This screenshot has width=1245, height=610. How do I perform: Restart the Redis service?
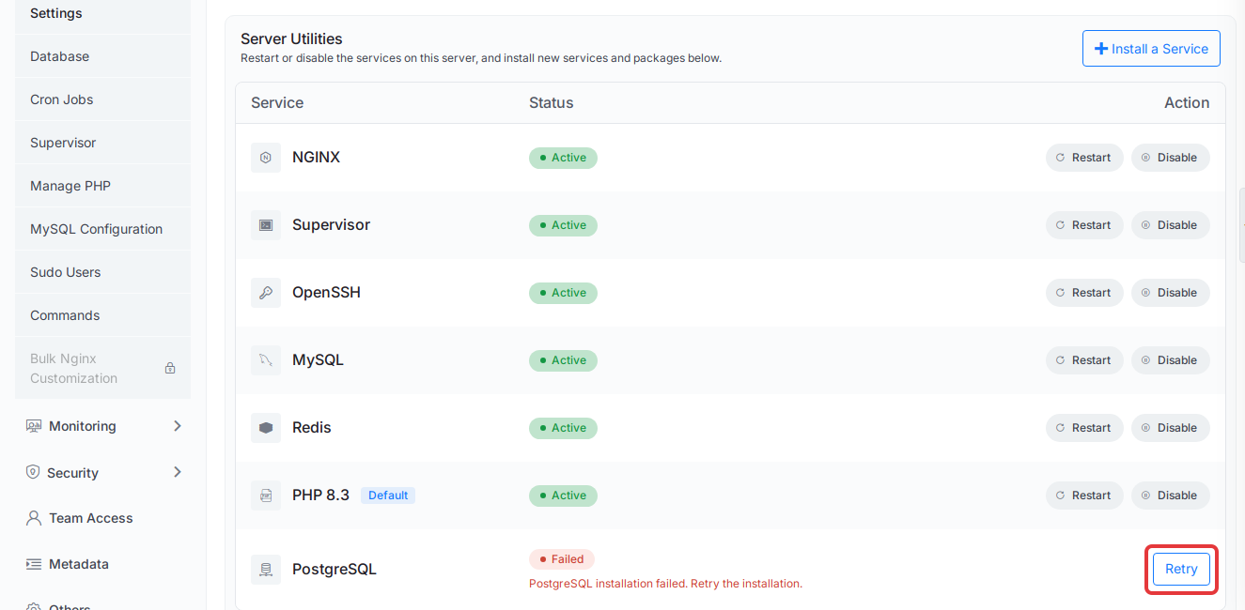point(1084,428)
